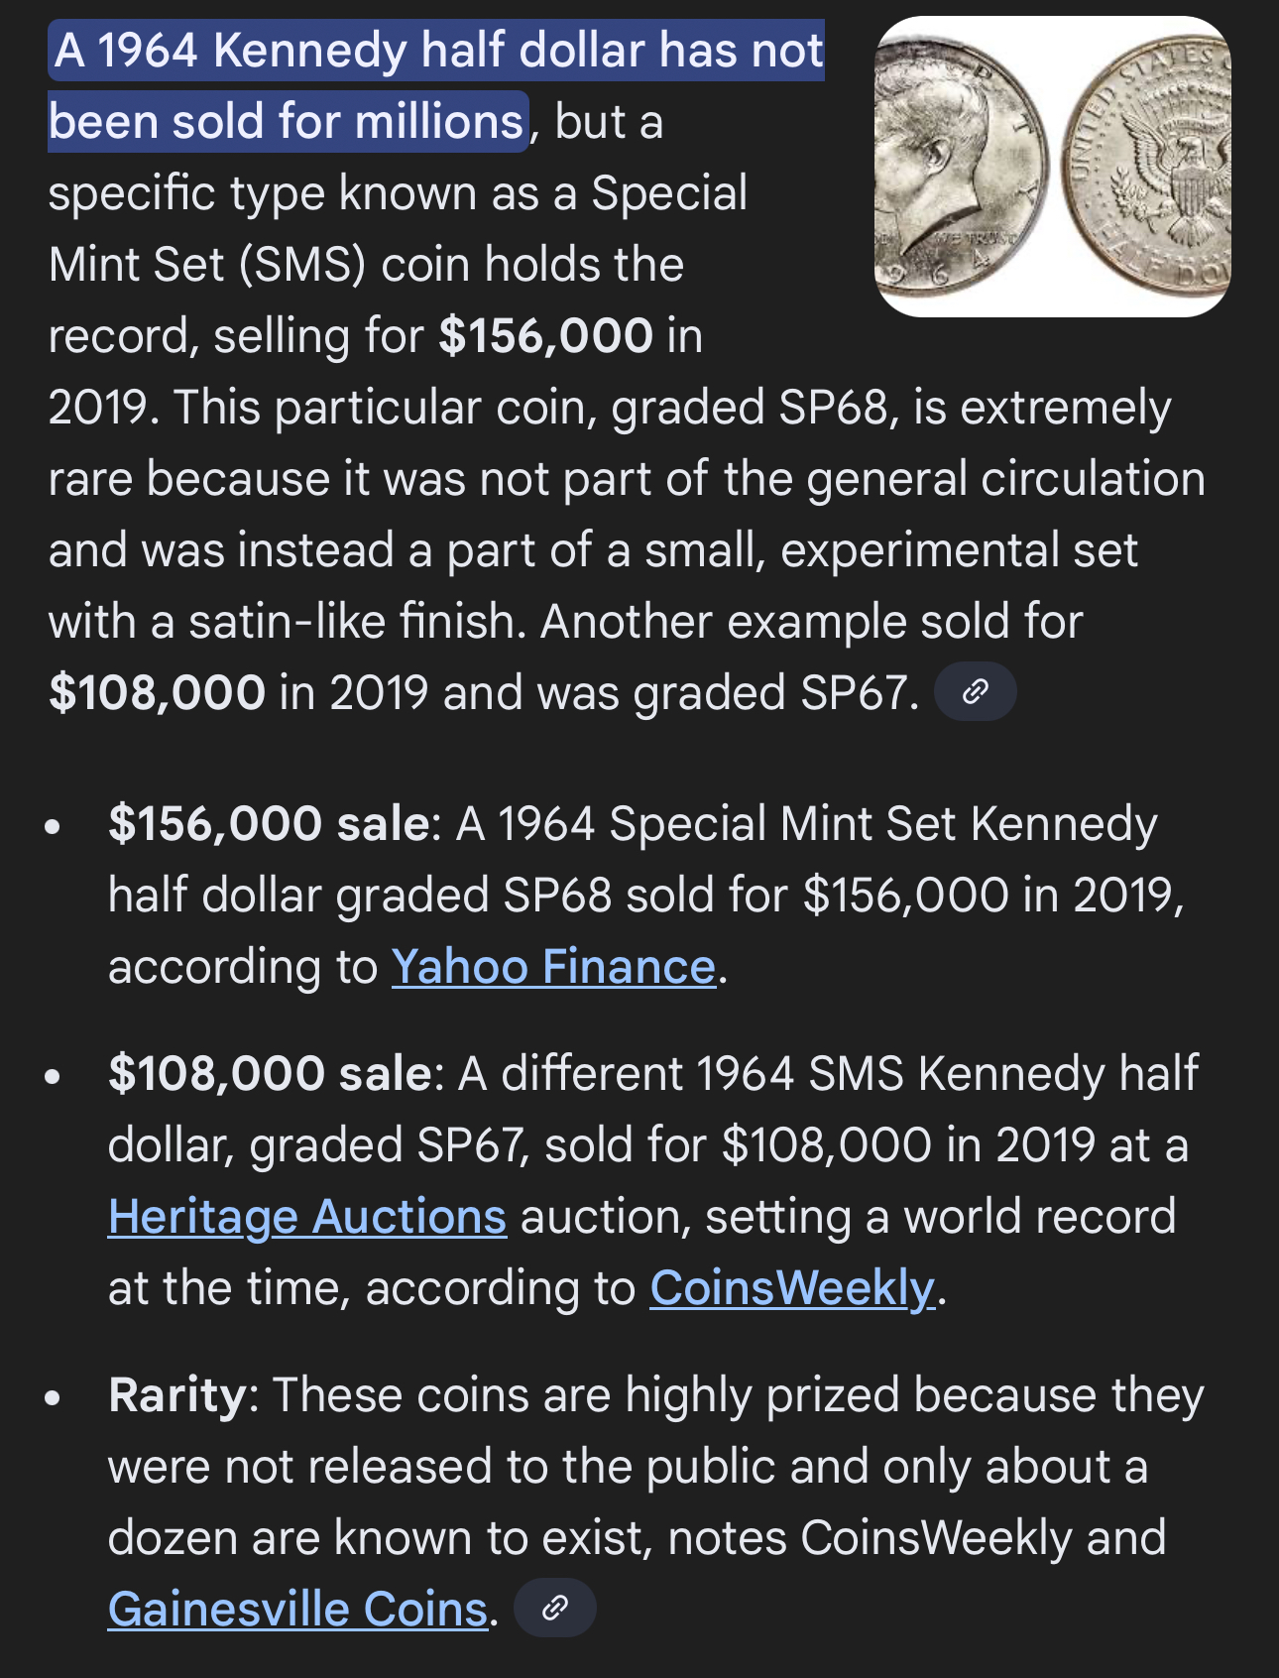
Task: Open the CoinsWeekly hyperlink
Action: [x=792, y=1288]
